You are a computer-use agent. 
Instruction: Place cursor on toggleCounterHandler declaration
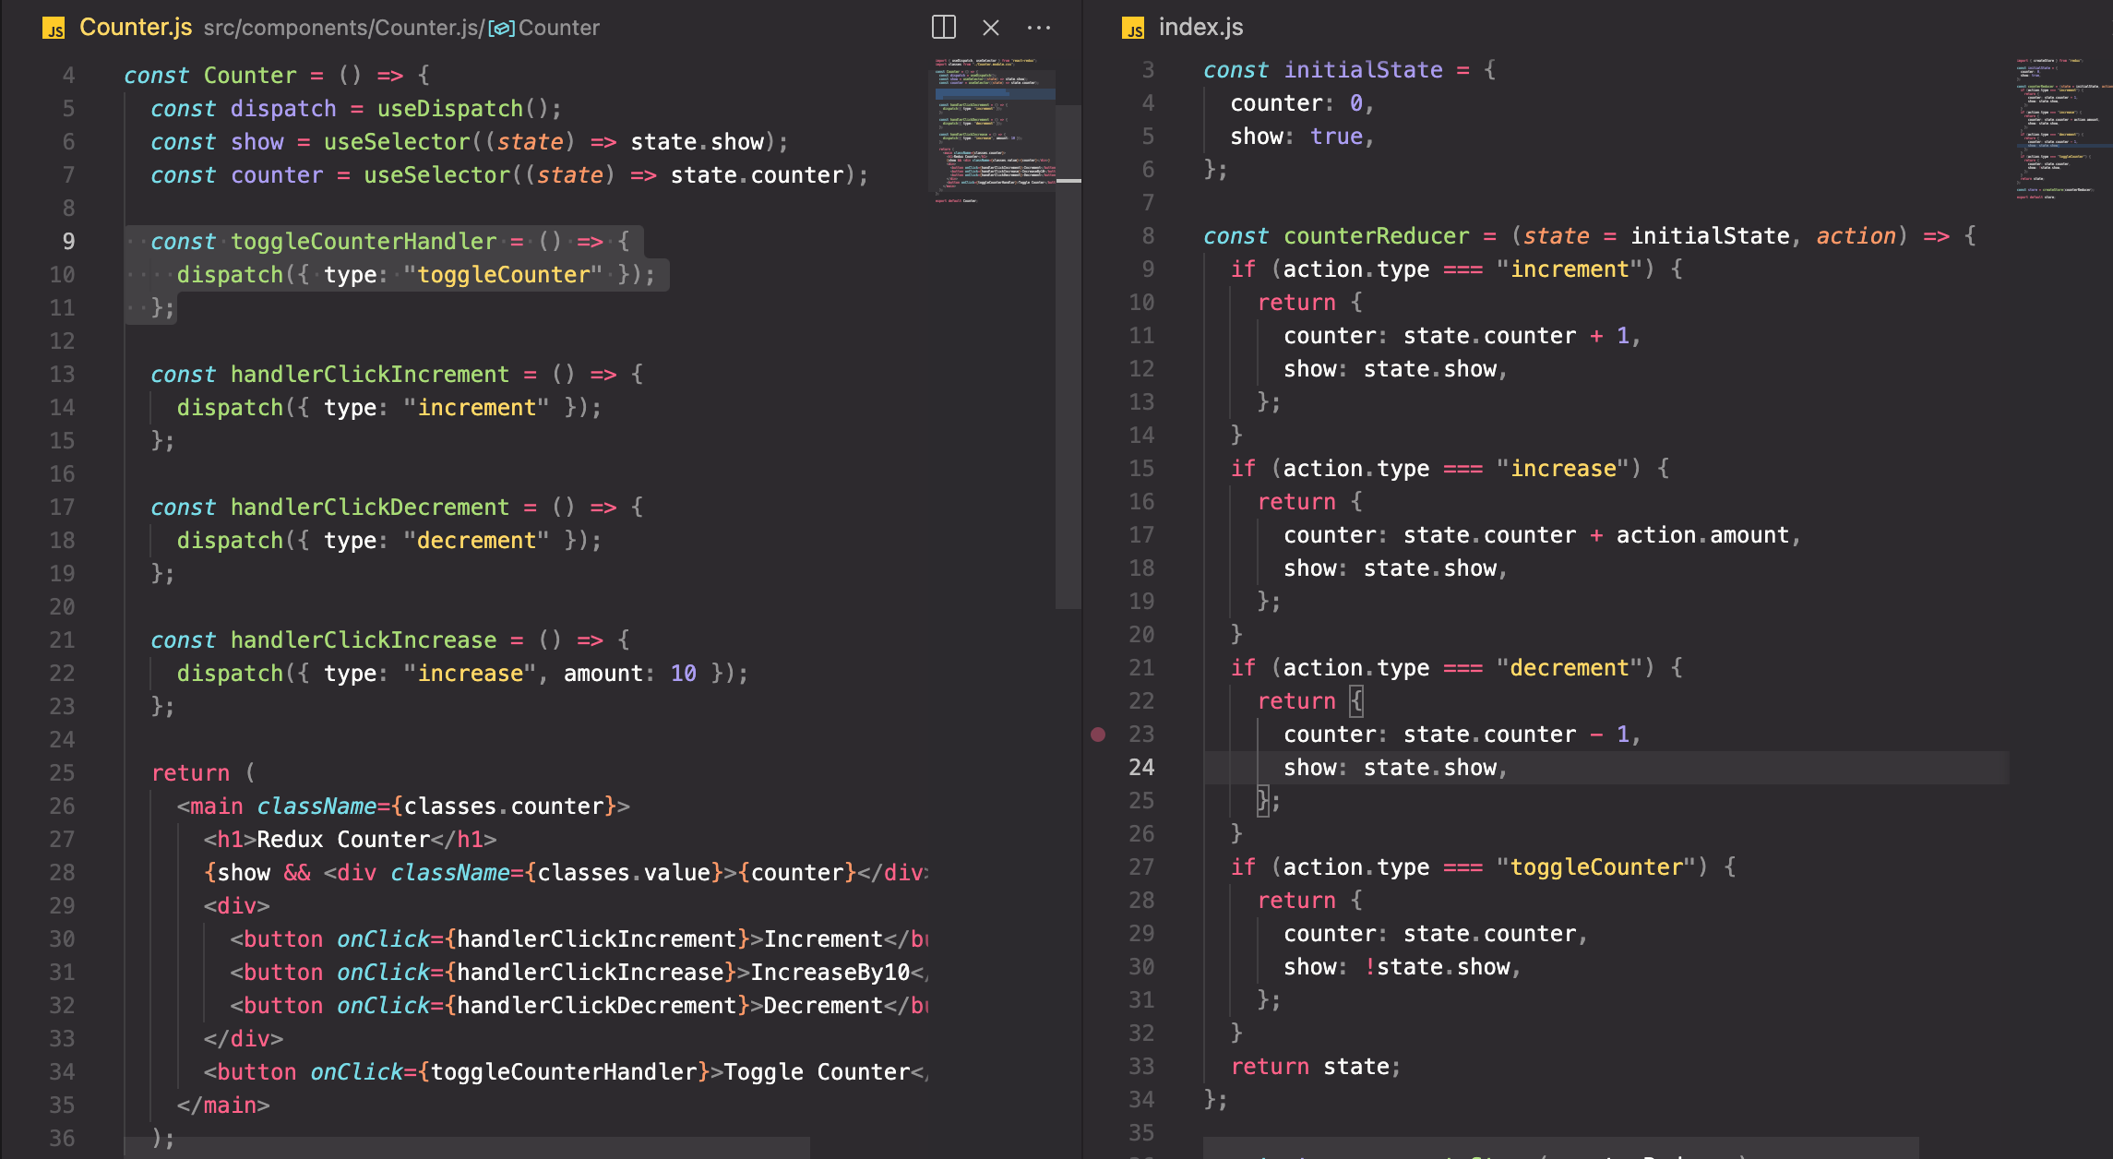click(x=364, y=242)
